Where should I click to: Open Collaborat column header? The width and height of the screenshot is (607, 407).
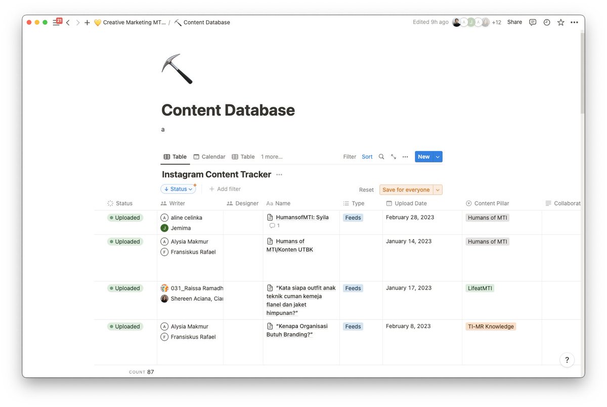pyautogui.click(x=562, y=203)
